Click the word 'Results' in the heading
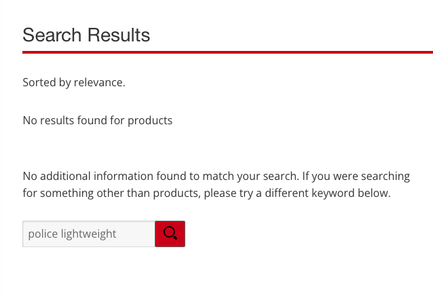This screenshot has width=433, height=294. click(119, 35)
